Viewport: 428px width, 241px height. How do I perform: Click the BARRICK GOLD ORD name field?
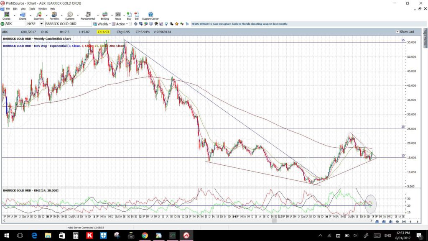68,24
